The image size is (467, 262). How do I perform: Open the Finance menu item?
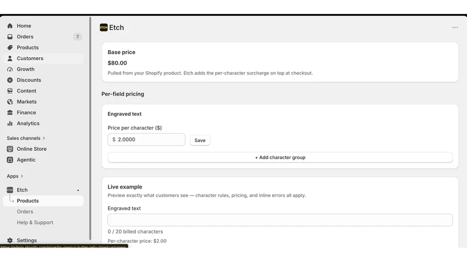(x=43, y=112)
